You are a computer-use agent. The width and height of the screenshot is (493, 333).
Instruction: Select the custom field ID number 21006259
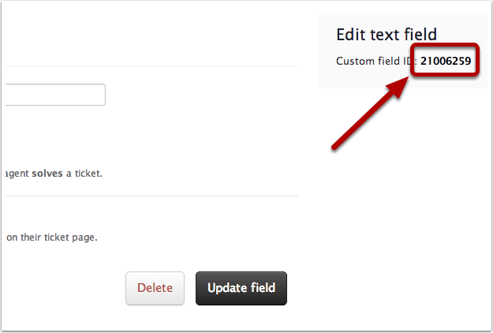point(446,61)
